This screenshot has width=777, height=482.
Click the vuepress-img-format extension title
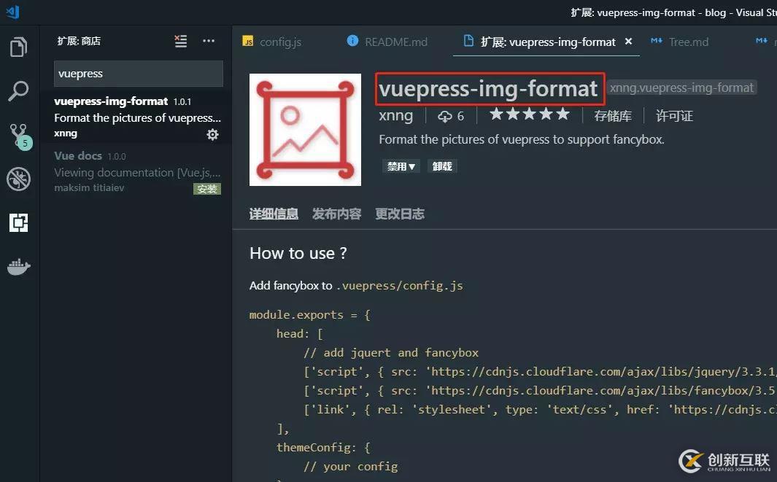click(x=488, y=89)
